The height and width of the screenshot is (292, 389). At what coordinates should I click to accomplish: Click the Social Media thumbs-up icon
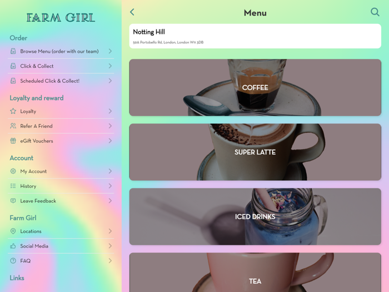13,246
